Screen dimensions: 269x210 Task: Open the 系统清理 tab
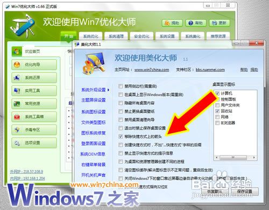pos(116,36)
